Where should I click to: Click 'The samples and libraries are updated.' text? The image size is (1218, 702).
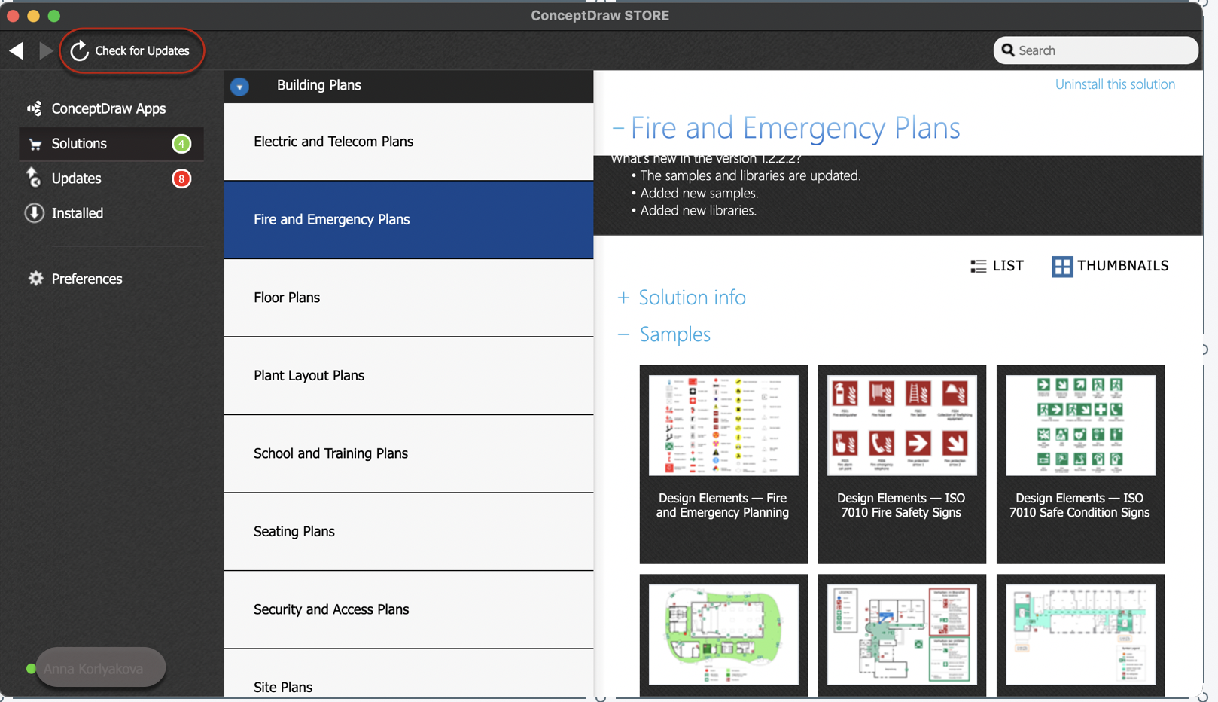[x=750, y=176]
